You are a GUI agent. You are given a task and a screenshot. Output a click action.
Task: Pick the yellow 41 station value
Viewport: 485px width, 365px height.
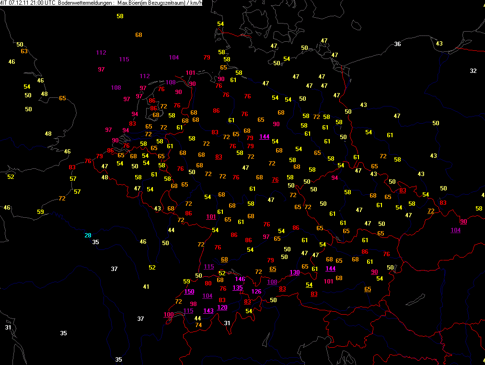coord(146,287)
